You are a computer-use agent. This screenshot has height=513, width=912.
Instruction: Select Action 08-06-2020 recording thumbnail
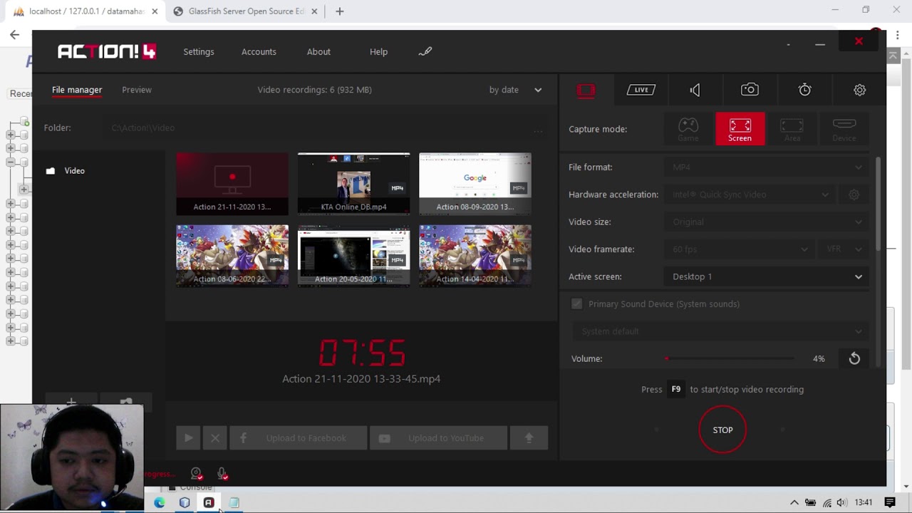[x=232, y=256]
